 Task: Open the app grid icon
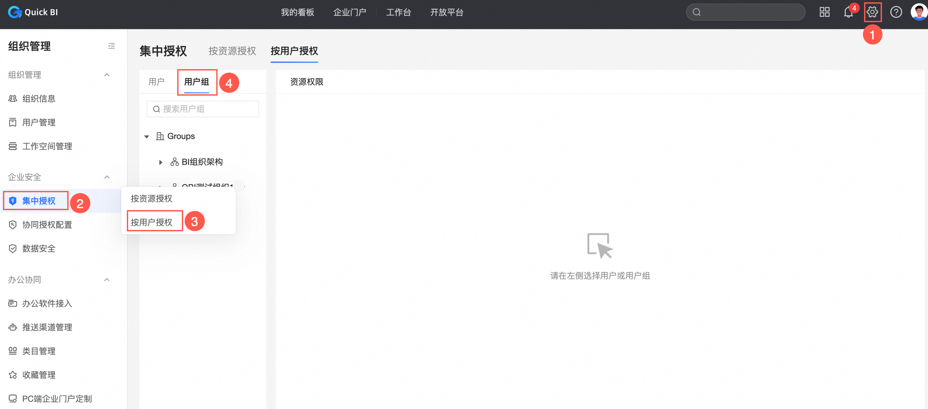(x=824, y=12)
